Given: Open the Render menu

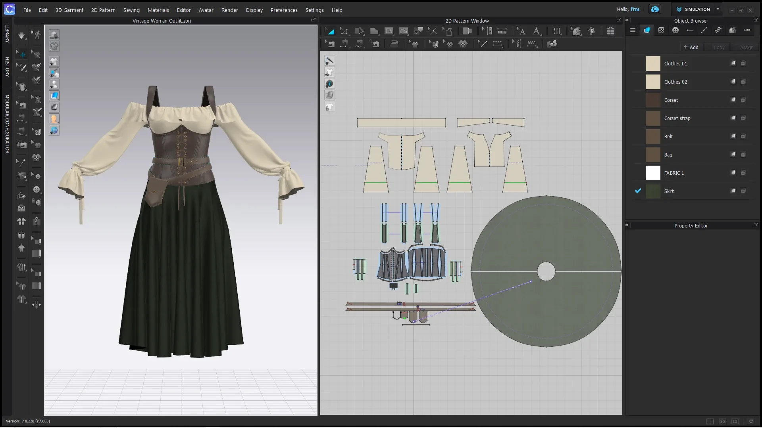Looking at the screenshot, I should point(229,10).
